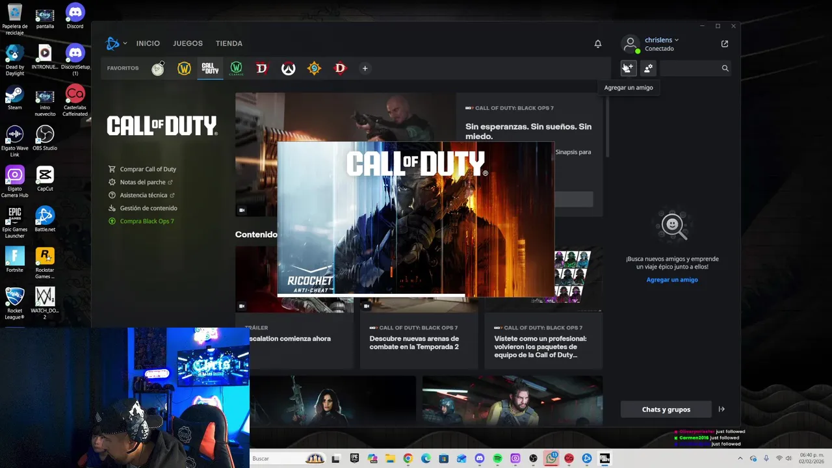Open Chats y grupos button
This screenshot has height=468, width=832.
pyautogui.click(x=666, y=409)
